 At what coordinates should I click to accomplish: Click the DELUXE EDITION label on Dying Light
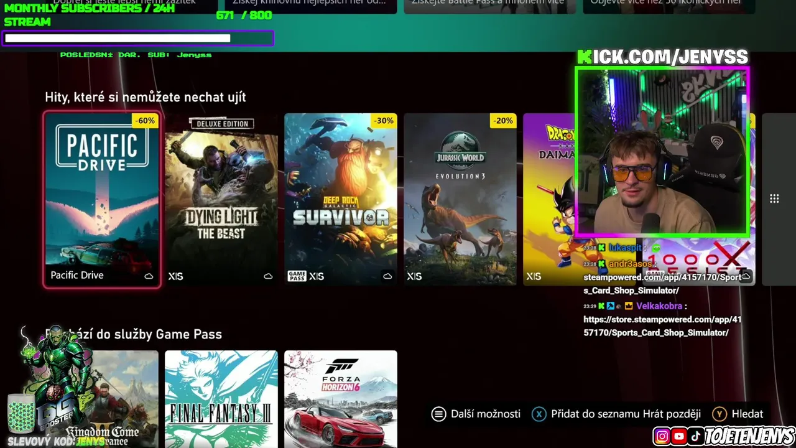click(222, 124)
